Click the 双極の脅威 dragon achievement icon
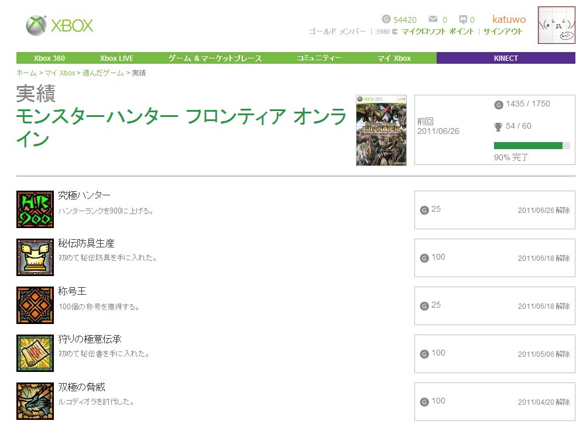 (x=35, y=401)
